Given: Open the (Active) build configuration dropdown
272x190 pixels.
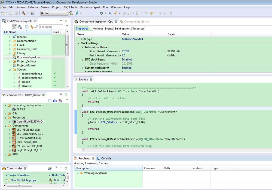Looking at the screenshot, I should click(54, 13).
